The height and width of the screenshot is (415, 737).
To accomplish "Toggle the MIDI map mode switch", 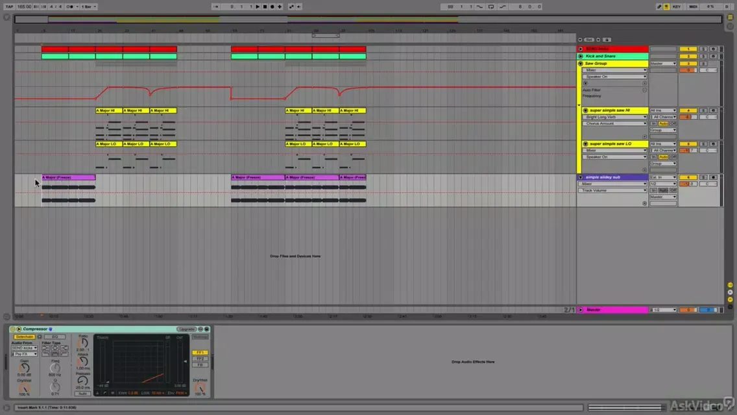I will [694, 6].
